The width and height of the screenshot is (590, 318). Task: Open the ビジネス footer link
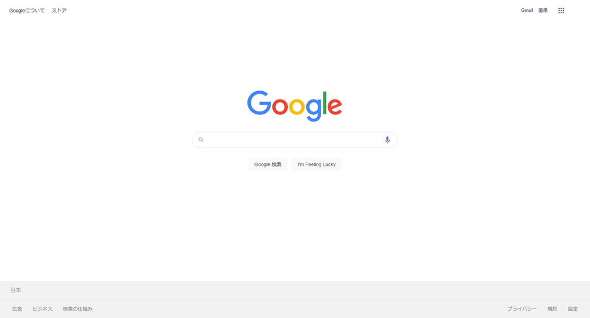pos(42,309)
